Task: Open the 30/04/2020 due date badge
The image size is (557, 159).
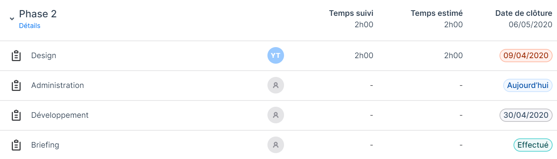Action: click(526, 115)
